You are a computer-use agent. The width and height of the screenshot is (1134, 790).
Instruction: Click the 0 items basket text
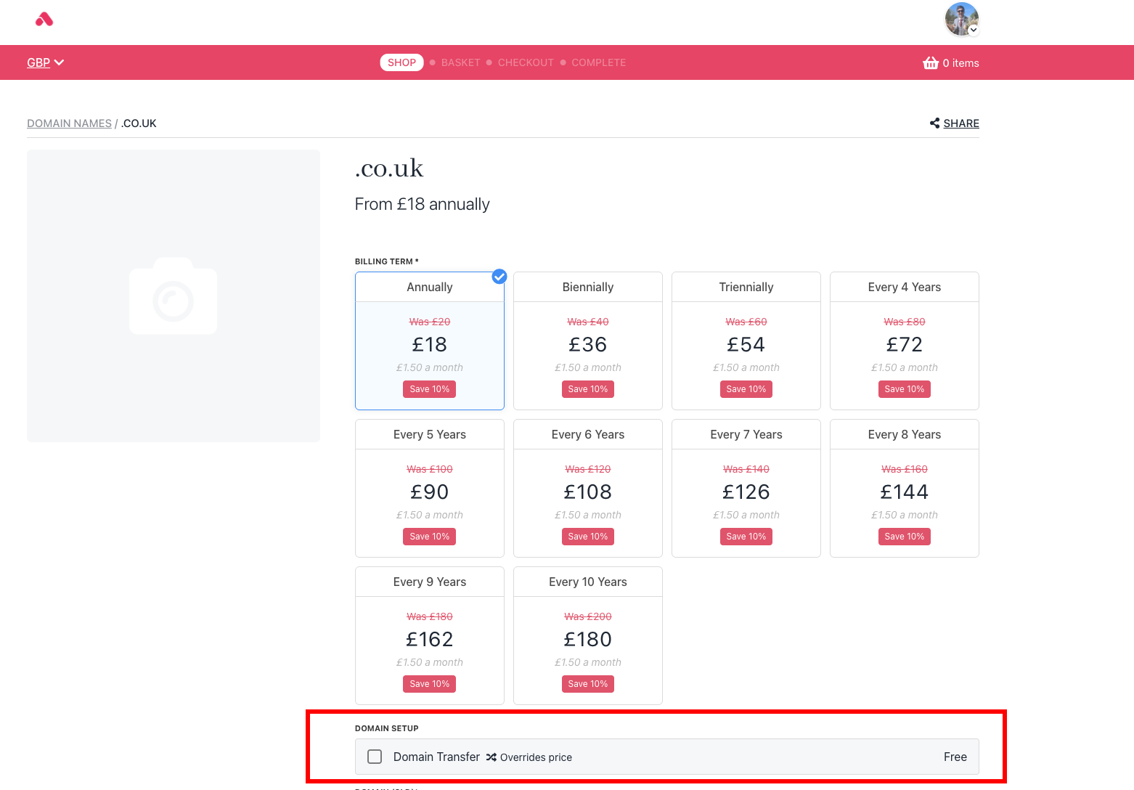tap(960, 63)
